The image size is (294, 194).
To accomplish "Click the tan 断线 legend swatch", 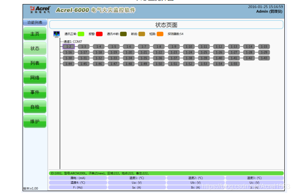I will [142, 34].
